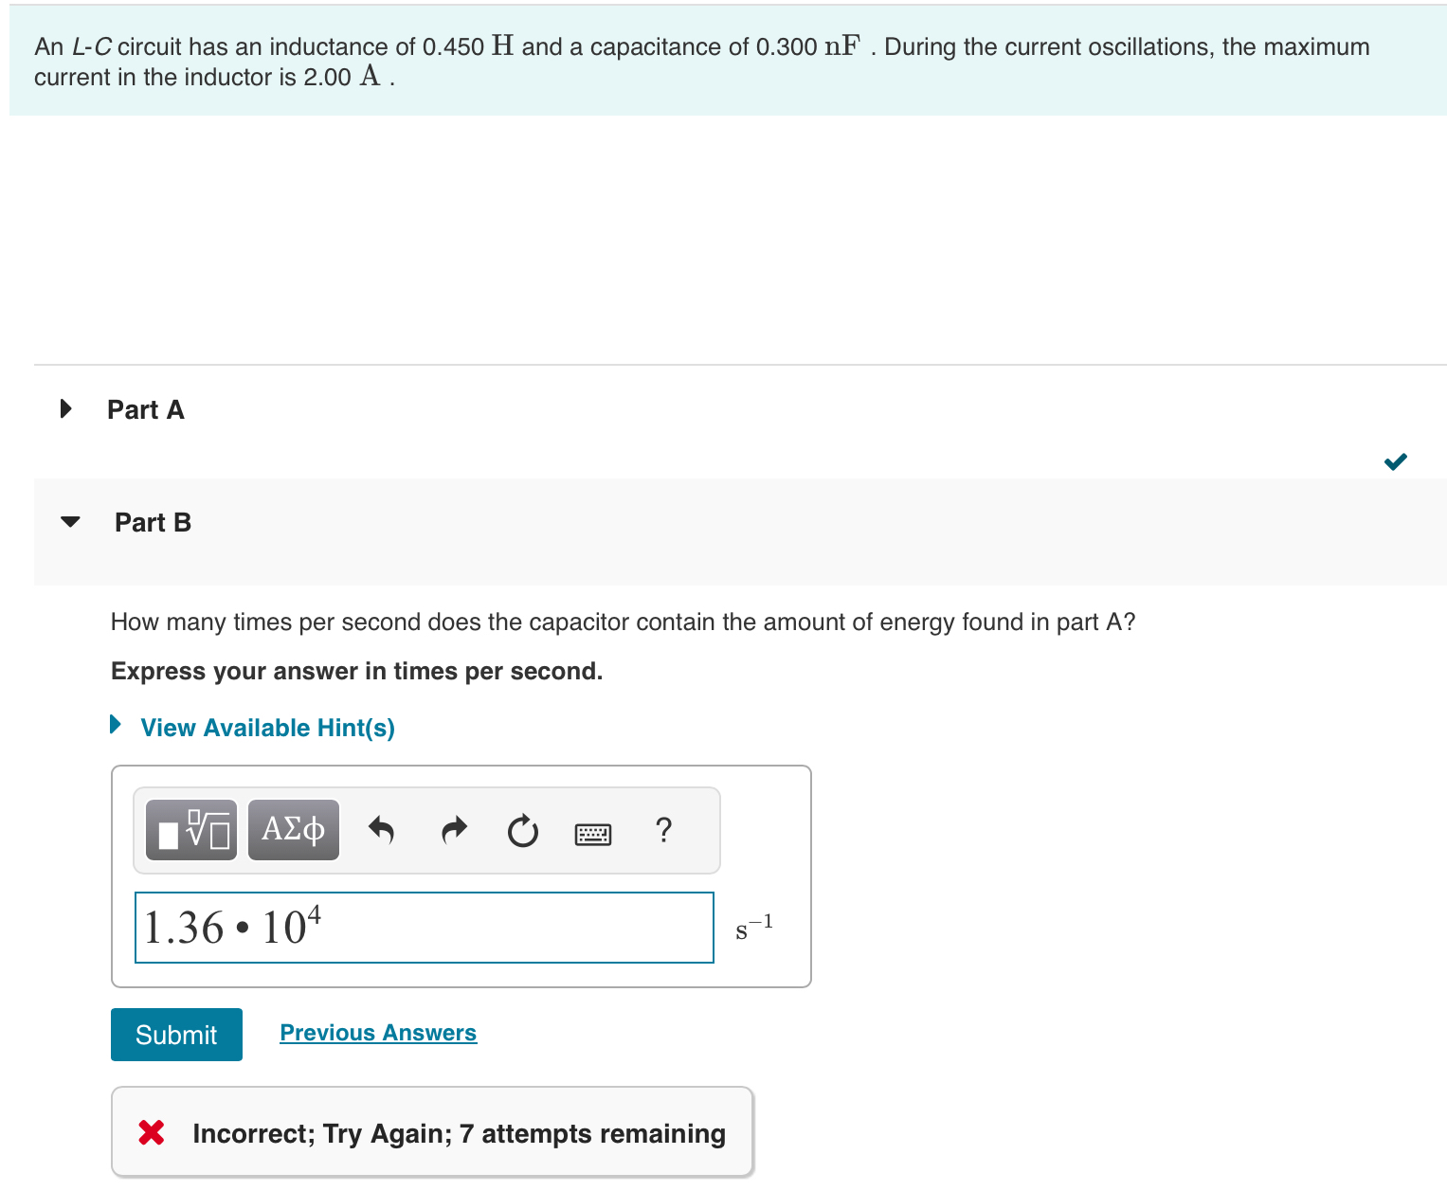Click the red X incorrect indicator
Image resolution: width=1447 pixels, height=1191 pixels.
coord(151,1132)
